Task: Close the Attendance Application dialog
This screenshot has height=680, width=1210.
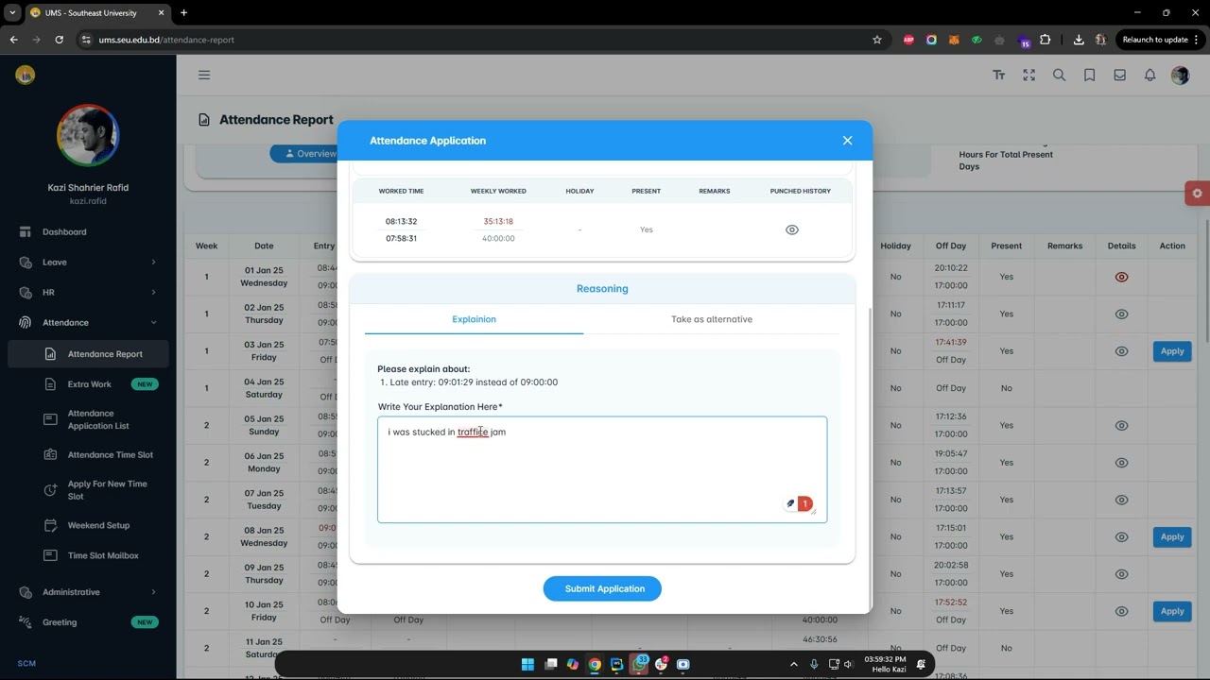Action: coord(847,141)
